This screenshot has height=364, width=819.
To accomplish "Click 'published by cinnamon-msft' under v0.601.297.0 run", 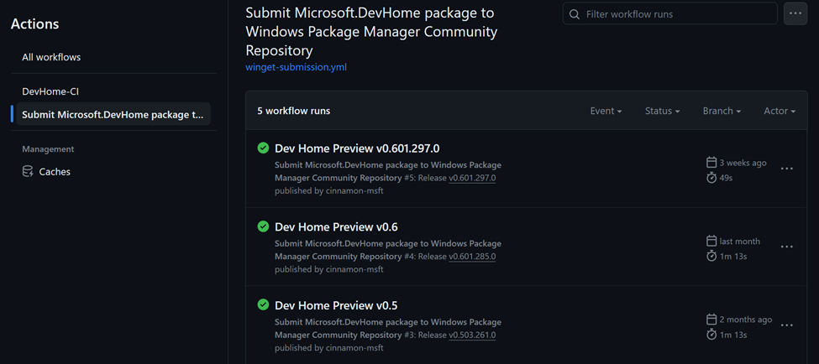I will (329, 191).
